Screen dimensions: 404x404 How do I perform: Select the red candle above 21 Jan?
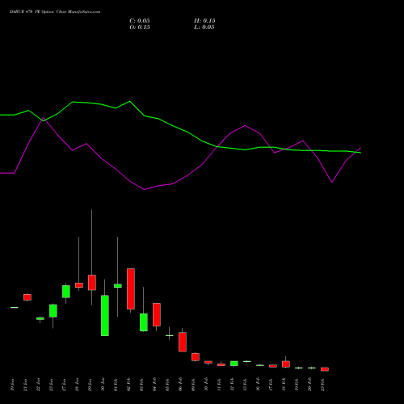pyautogui.click(x=27, y=297)
